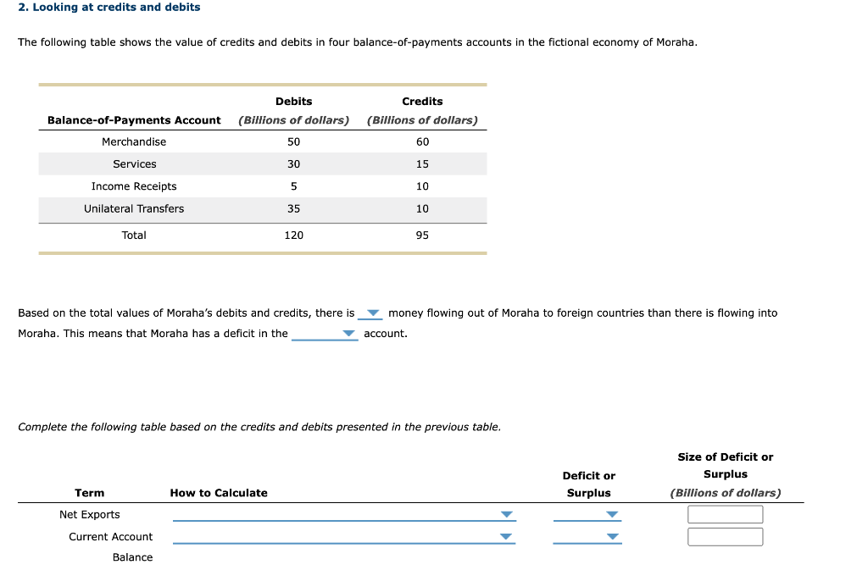Image resolution: width=868 pixels, height=570 pixels.
Task: Click the Current Account Balance size input box
Action: pyautogui.click(x=725, y=536)
